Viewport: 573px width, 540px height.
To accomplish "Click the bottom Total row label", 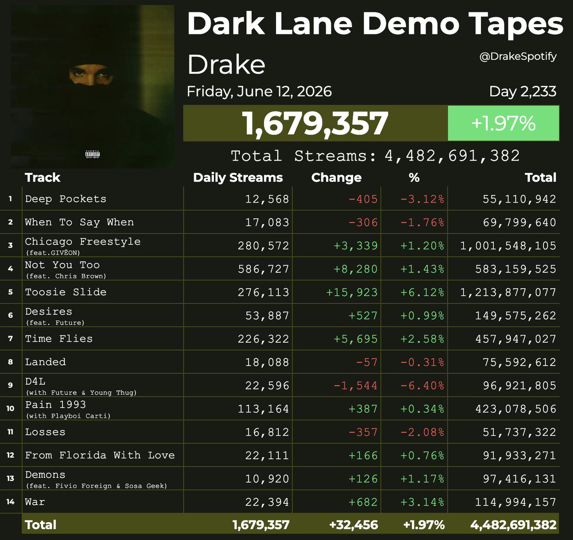I will (x=41, y=525).
